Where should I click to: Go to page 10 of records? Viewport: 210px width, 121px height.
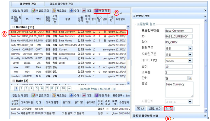click(x=63, y=88)
